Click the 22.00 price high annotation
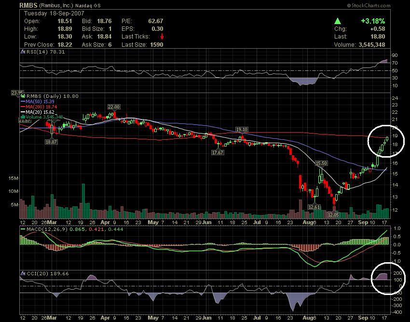The height and width of the screenshot is (322, 410). pos(114,107)
